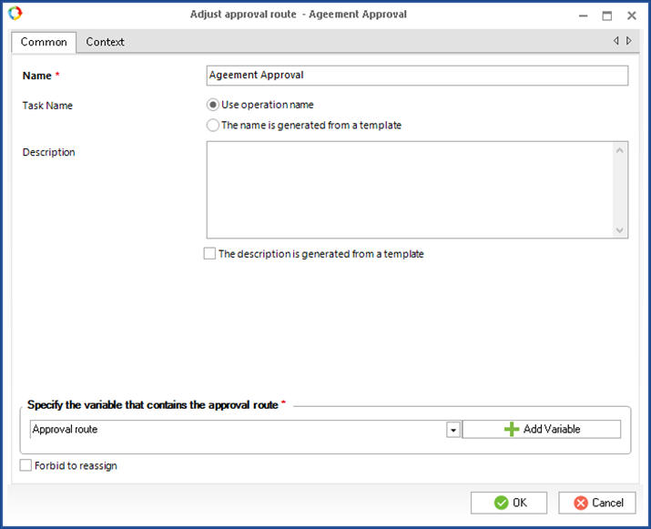The height and width of the screenshot is (529, 651).
Task: Click the green checkmark icon on OK
Action: 501,503
